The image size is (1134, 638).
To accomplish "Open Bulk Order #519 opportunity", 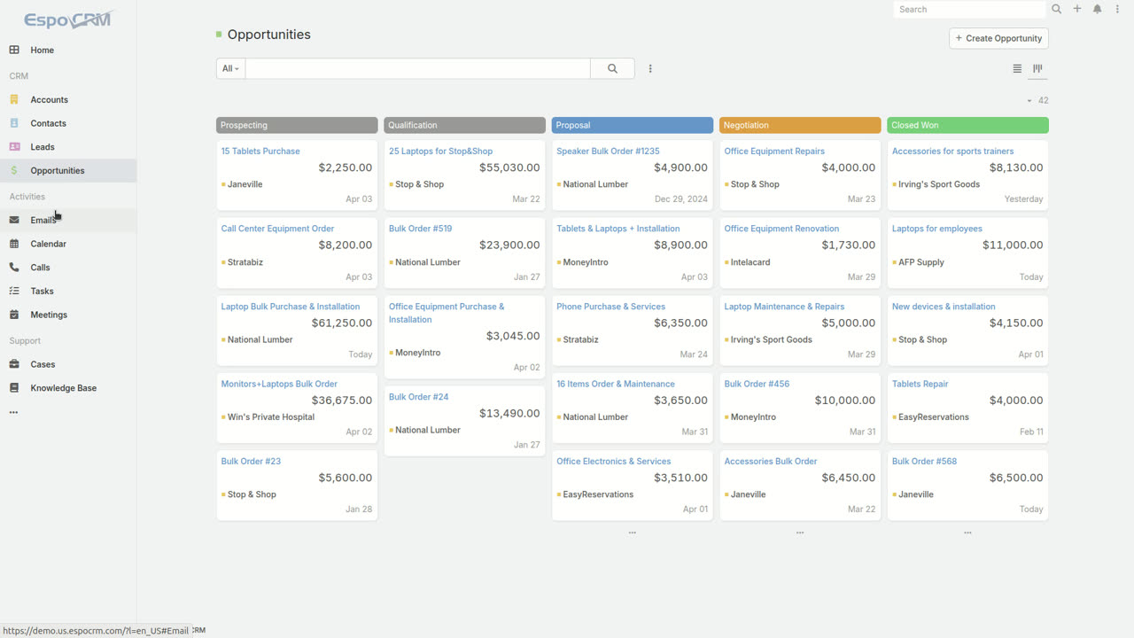I will point(420,229).
